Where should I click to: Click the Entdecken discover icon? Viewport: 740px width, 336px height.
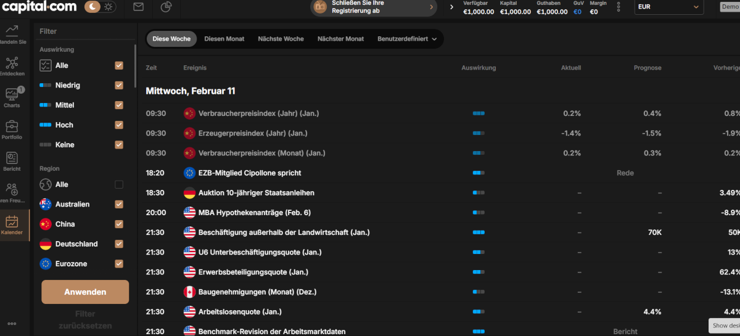[12, 63]
